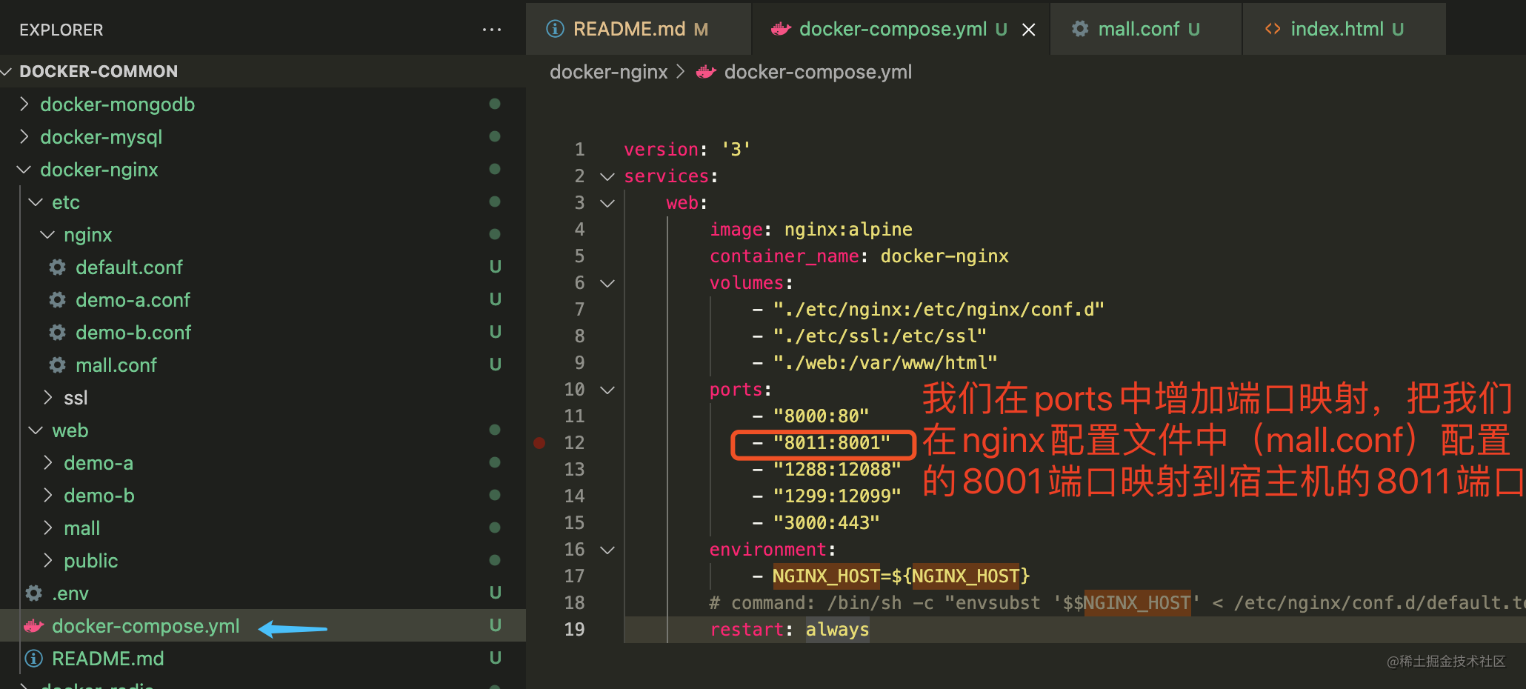Click gear icon beside mall.conf in tree
Viewport: 1526px width, 689px height.
click(x=57, y=365)
